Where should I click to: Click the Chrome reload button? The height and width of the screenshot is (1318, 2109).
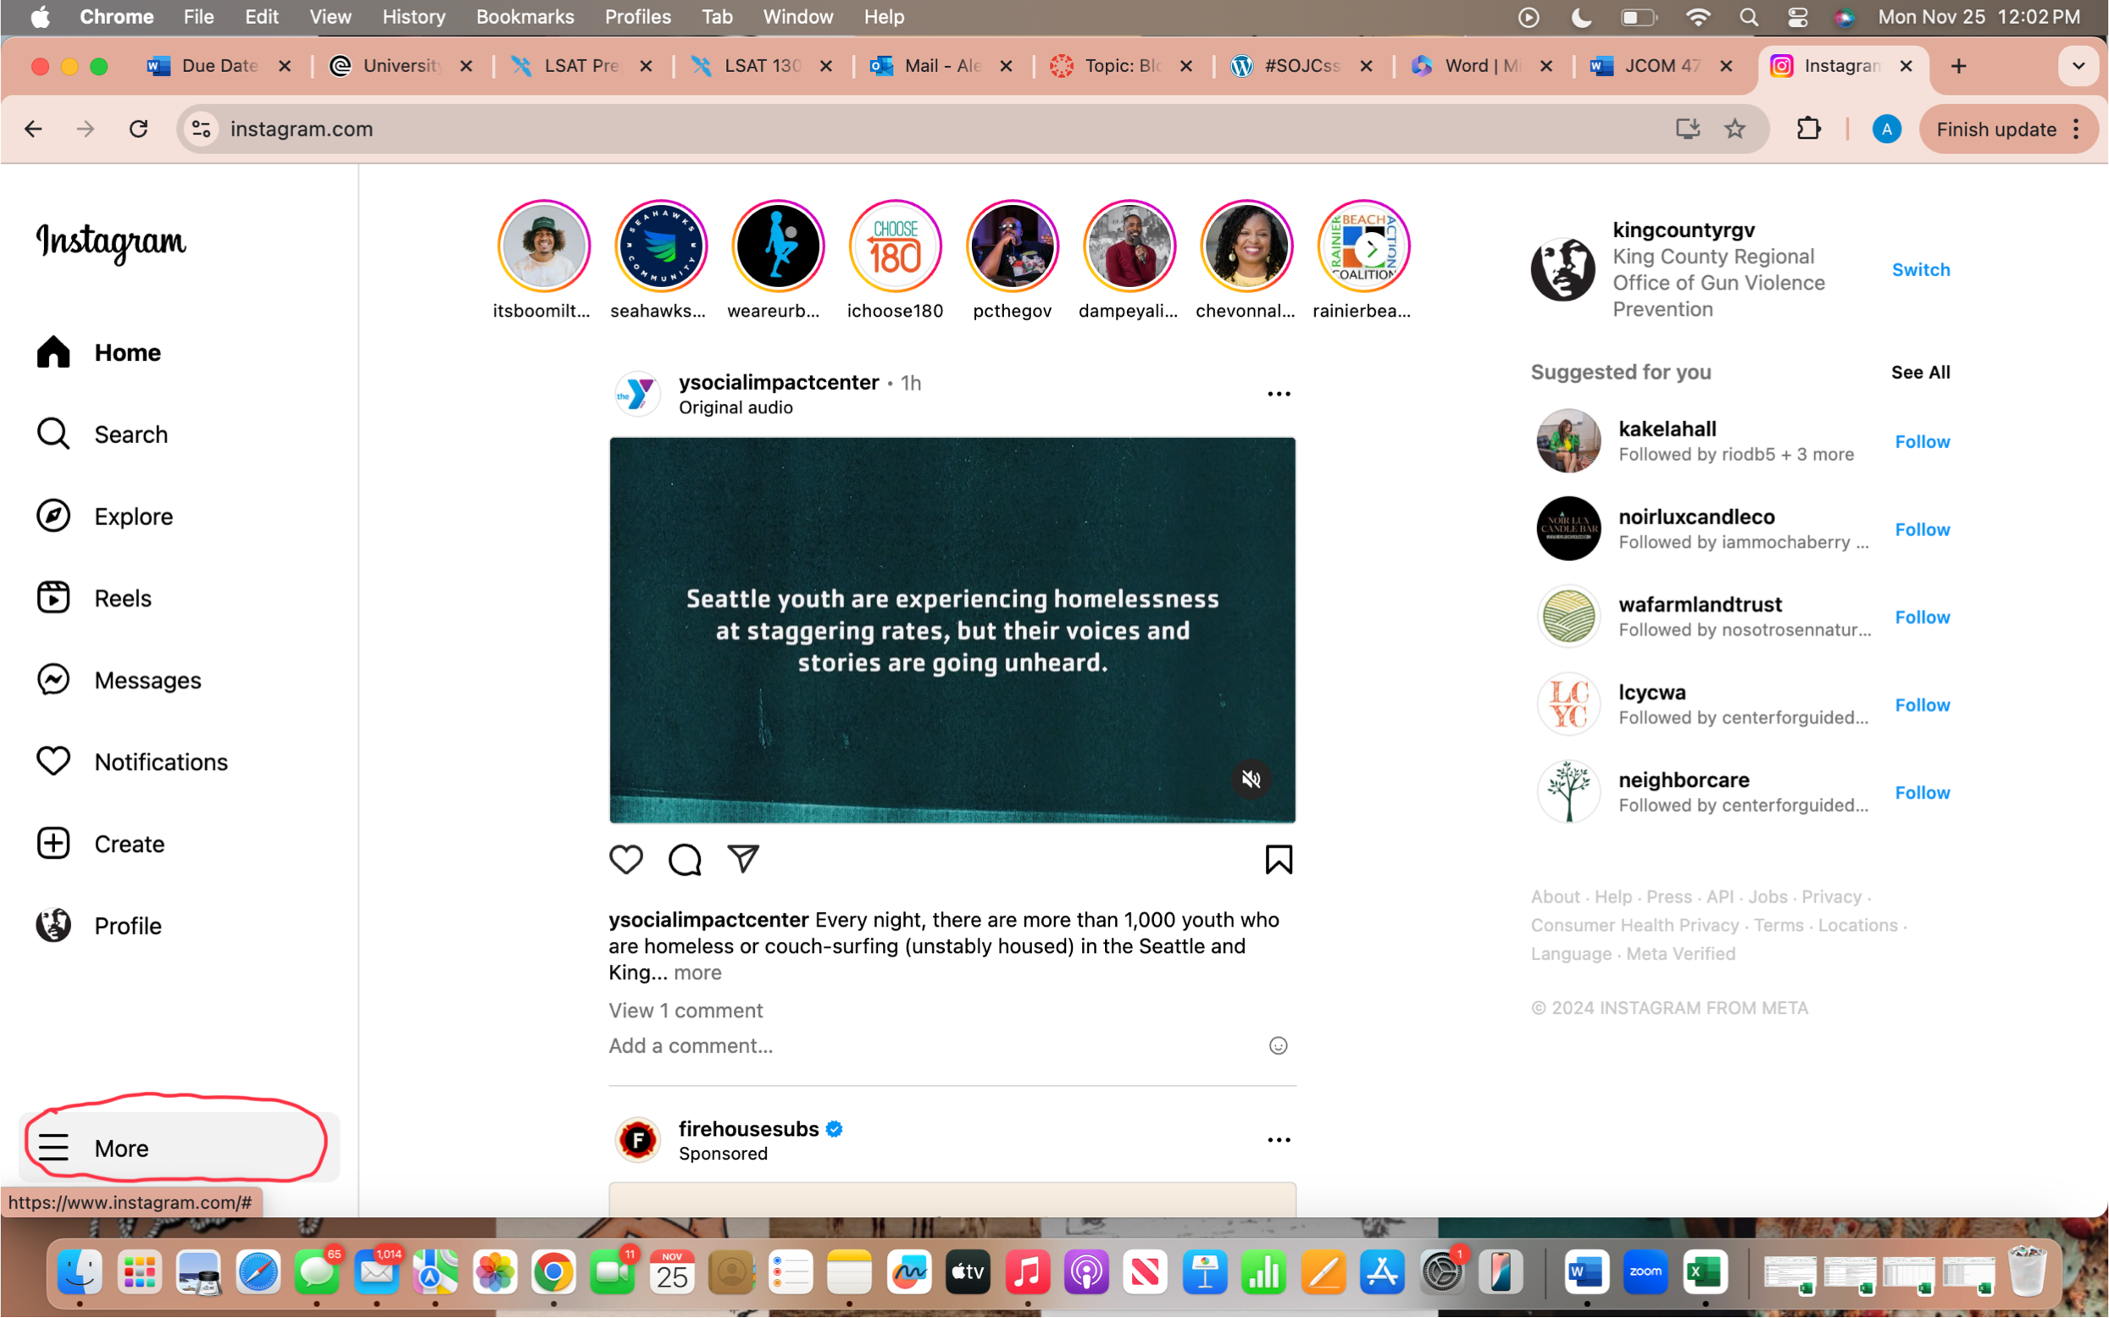(x=139, y=129)
